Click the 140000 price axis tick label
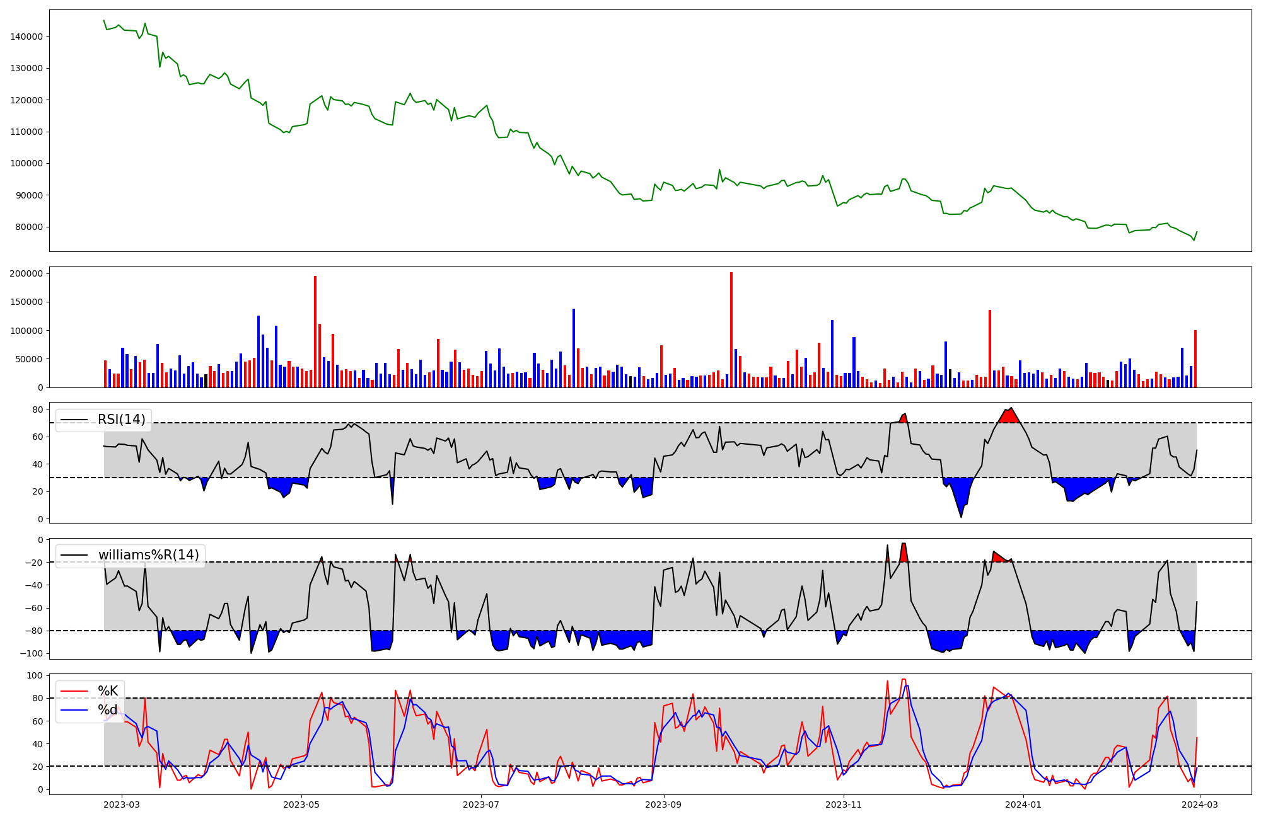Image resolution: width=1261 pixels, height=819 pixels. 26,37
